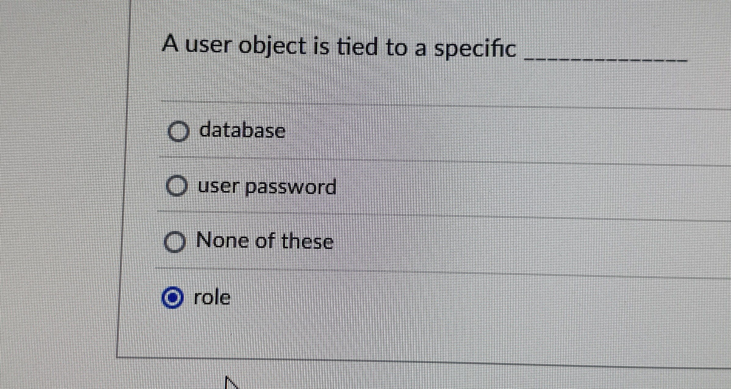
Task: Click the divider line above database option
Action: pos(366,102)
